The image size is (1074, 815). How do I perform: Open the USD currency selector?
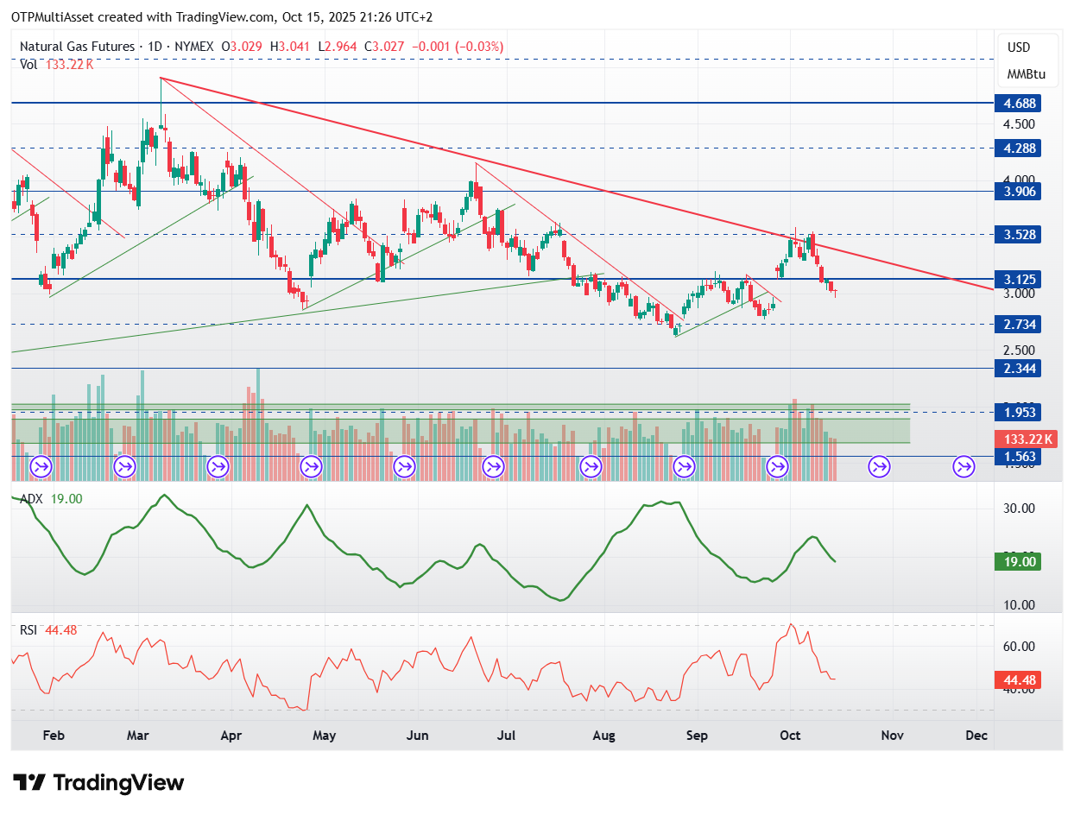click(x=1020, y=47)
